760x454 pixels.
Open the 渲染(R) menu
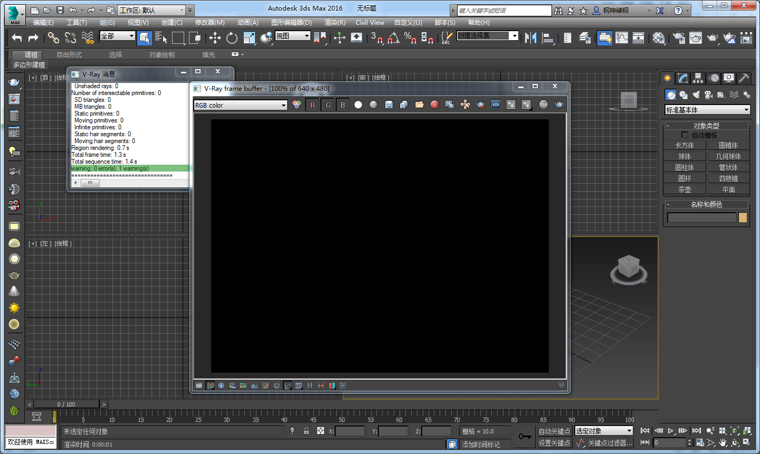point(335,23)
